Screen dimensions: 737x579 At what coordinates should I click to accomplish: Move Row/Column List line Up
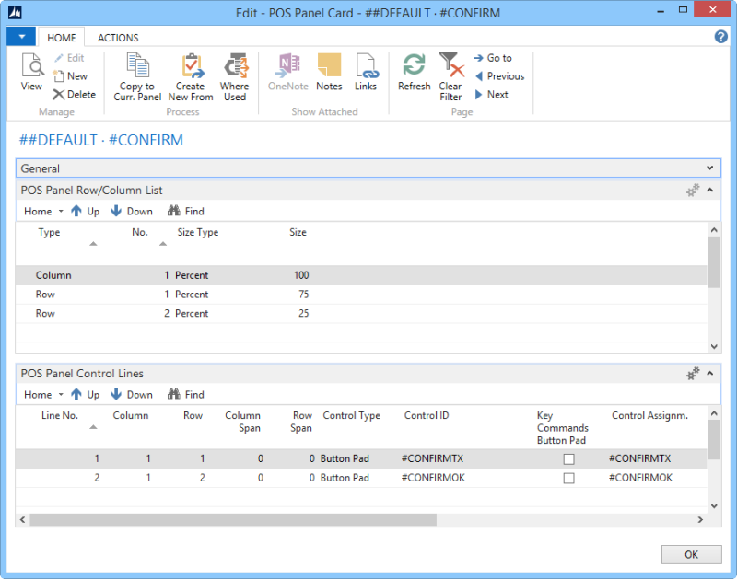[85, 212]
